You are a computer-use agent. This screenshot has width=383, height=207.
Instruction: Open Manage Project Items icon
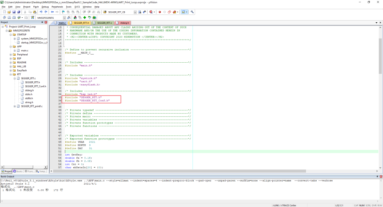75,18
